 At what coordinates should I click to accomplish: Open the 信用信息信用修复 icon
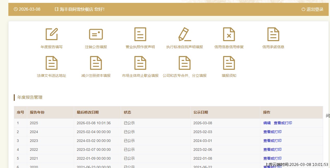229,34
